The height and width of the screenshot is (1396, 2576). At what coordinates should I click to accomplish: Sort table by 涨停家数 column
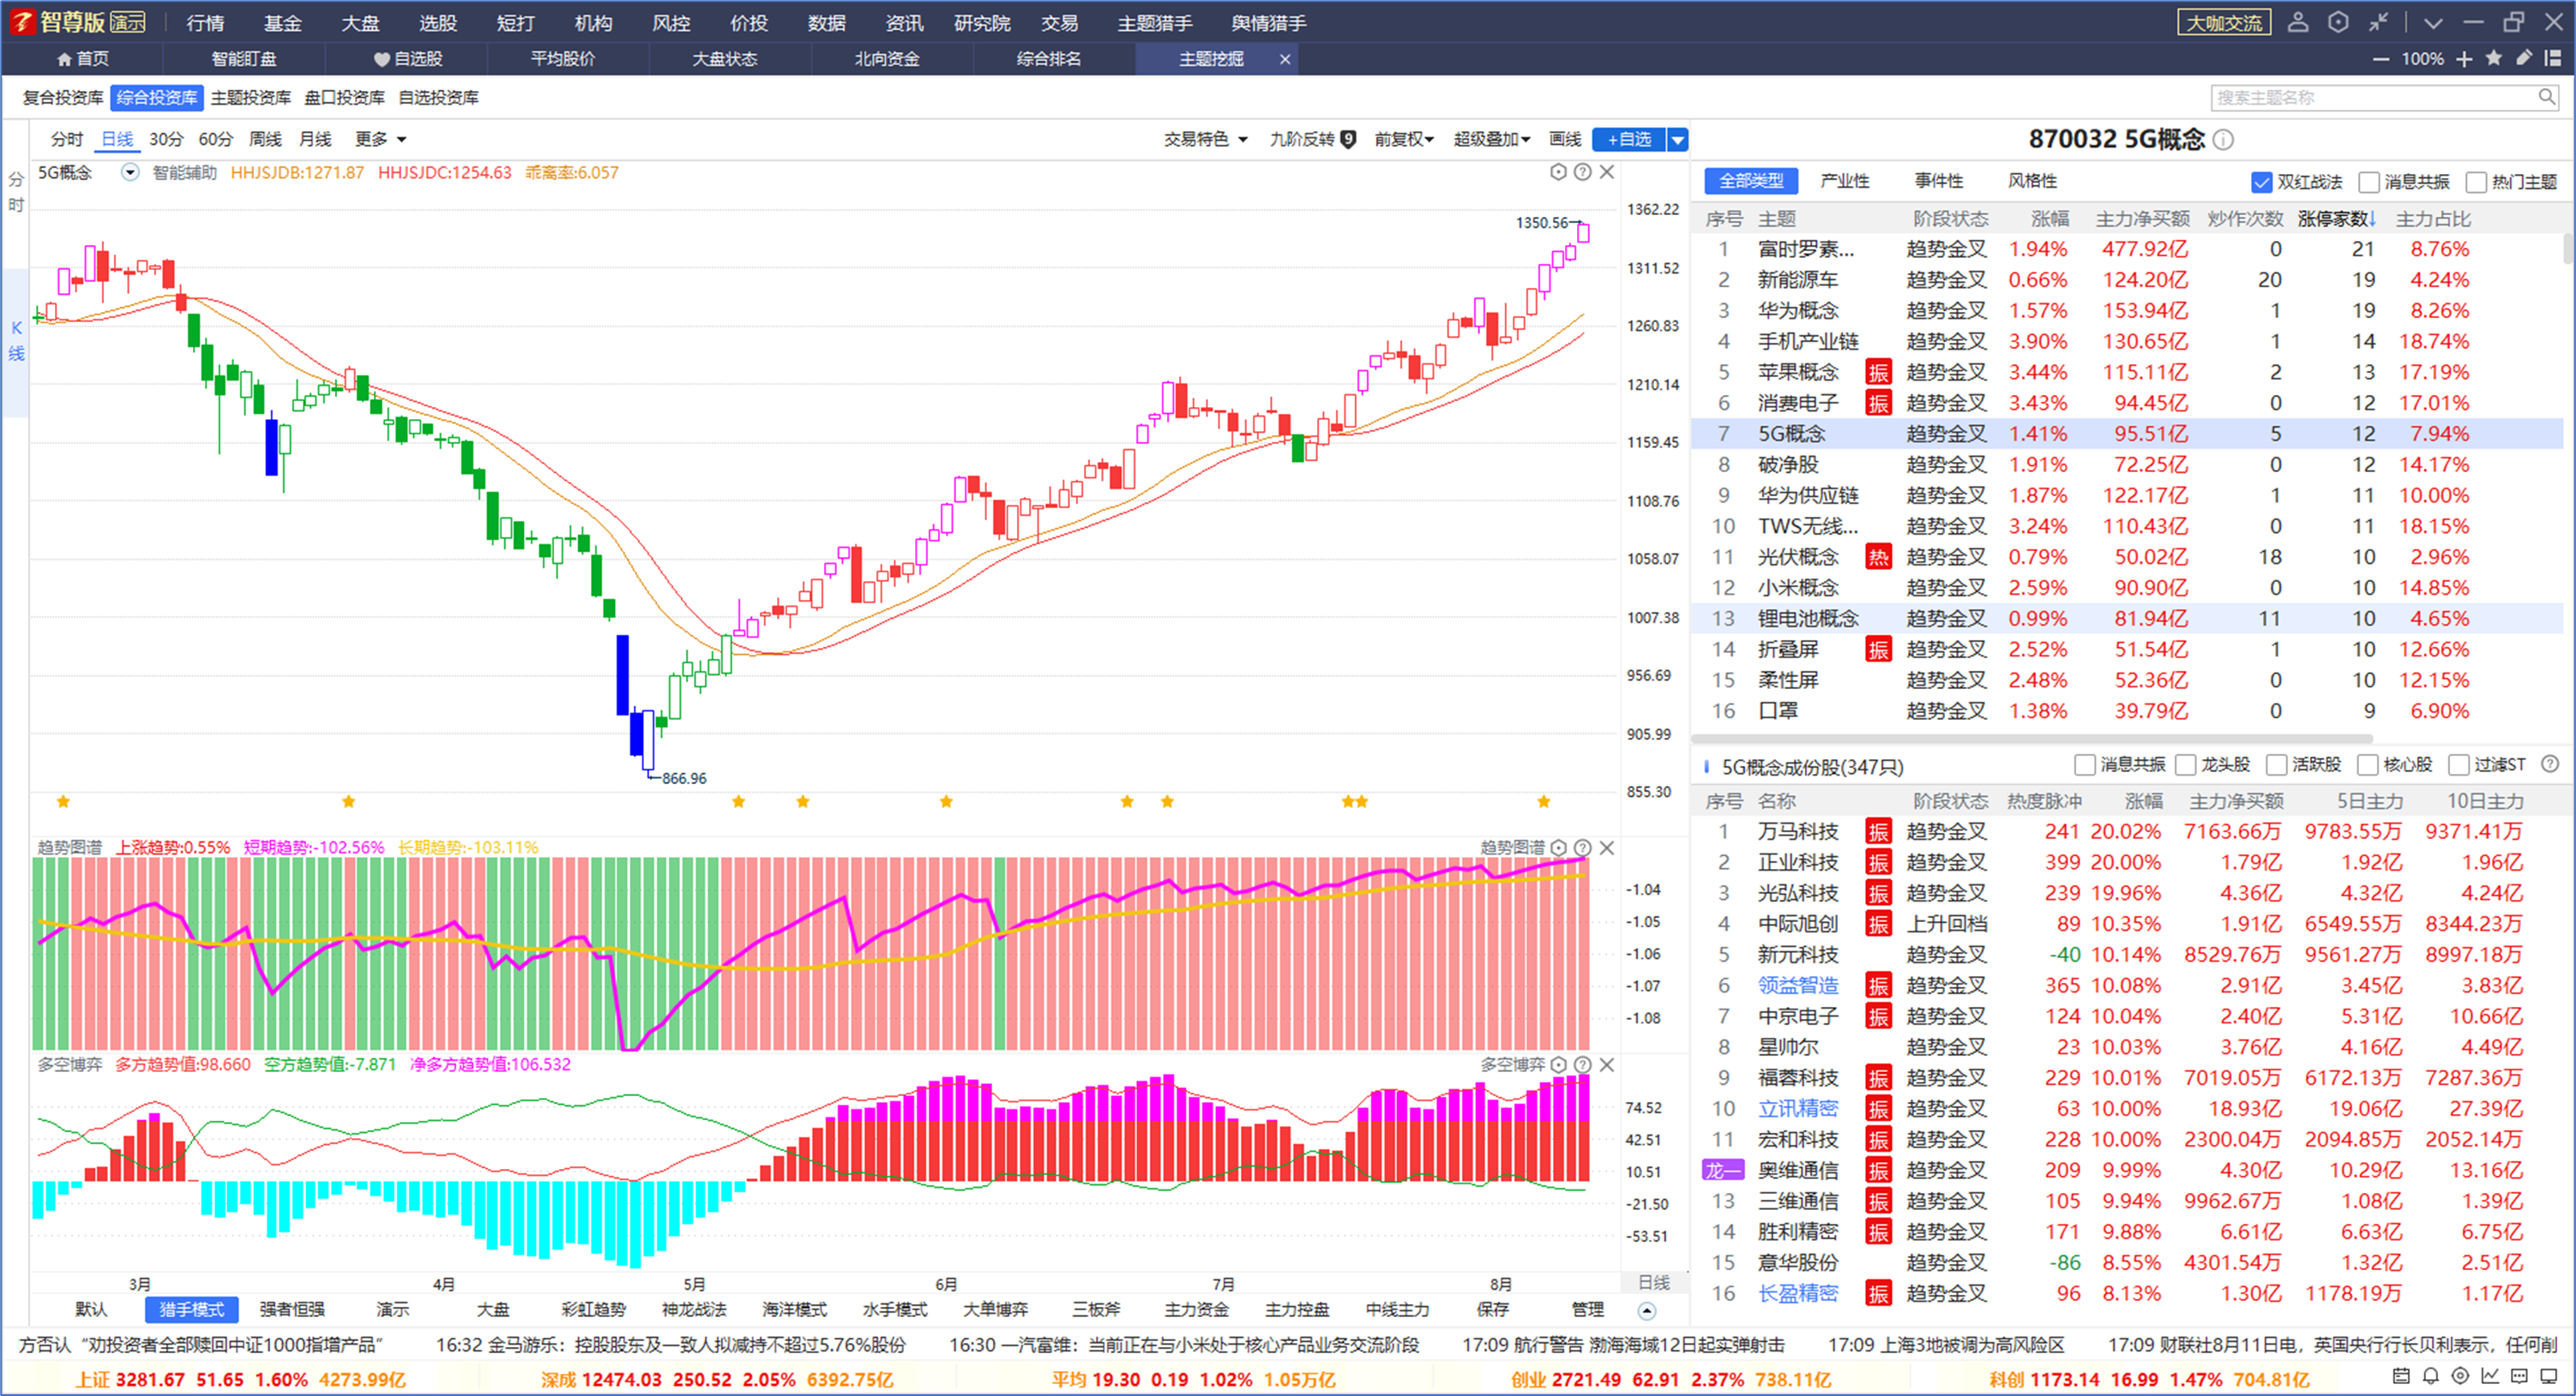pos(2336,219)
